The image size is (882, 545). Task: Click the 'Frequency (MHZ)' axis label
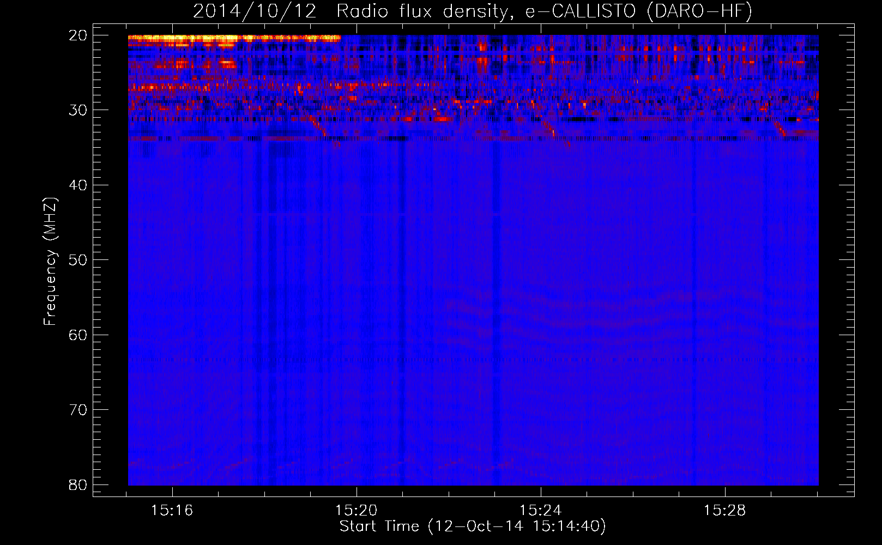tap(50, 262)
